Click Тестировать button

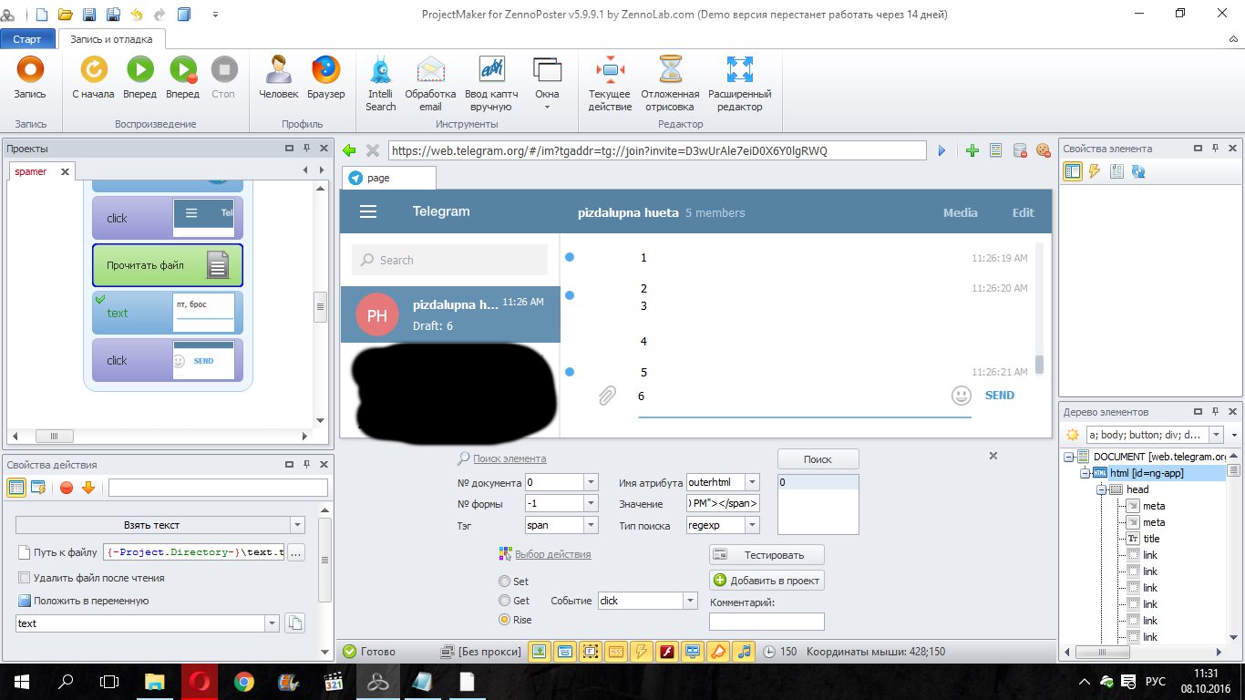[x=767, y=554]
